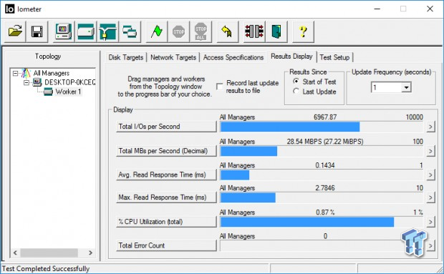The image size is (444, 274).
Task: Stop current test icon
Action: [x=179, y=31]
